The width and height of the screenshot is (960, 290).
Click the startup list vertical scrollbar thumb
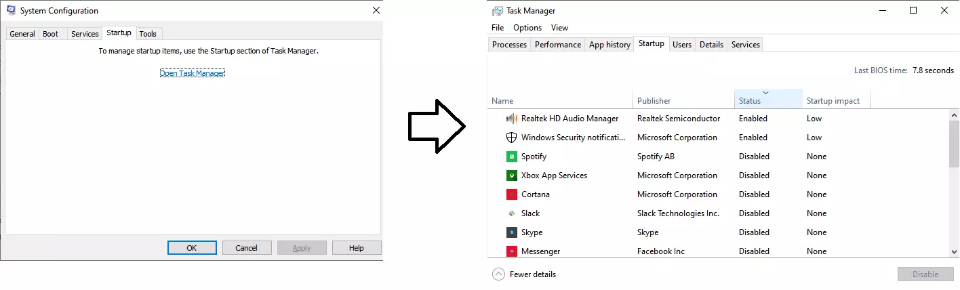tap(955, 144)
